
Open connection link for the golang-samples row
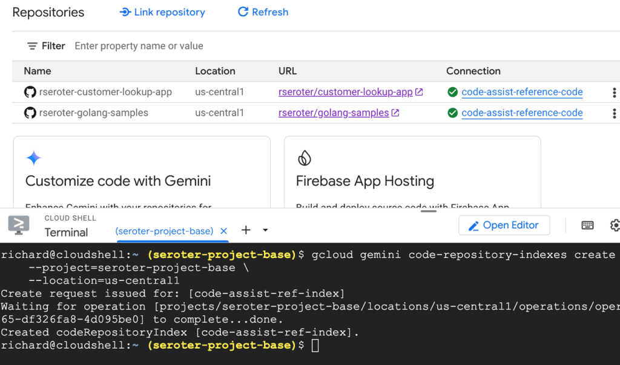pyautogui.click(x=522, y=113)
